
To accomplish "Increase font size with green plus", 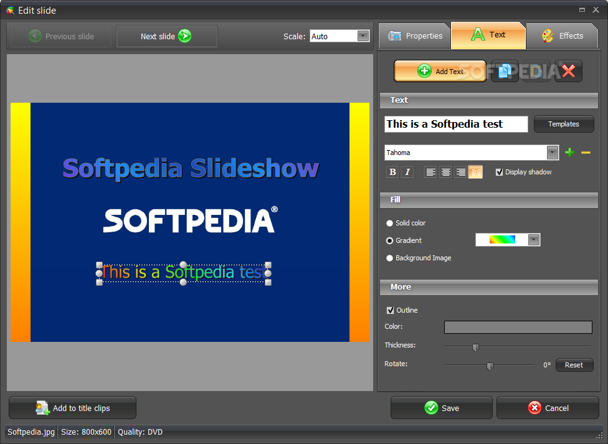I will pyautogui.click(x=569, y=153).
